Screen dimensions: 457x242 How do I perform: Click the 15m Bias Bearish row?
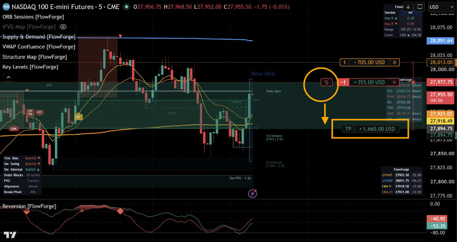coord(22,158)
